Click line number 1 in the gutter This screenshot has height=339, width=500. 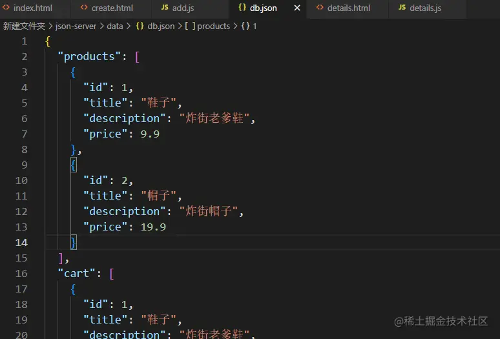(x=25, y=41)
